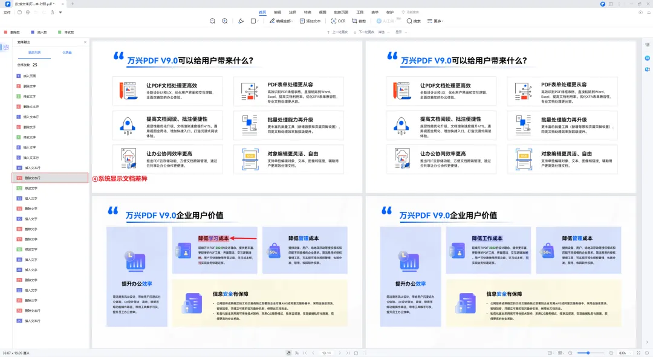
Task: Switch to the 转换 convert tab
Action: point(307,12)
